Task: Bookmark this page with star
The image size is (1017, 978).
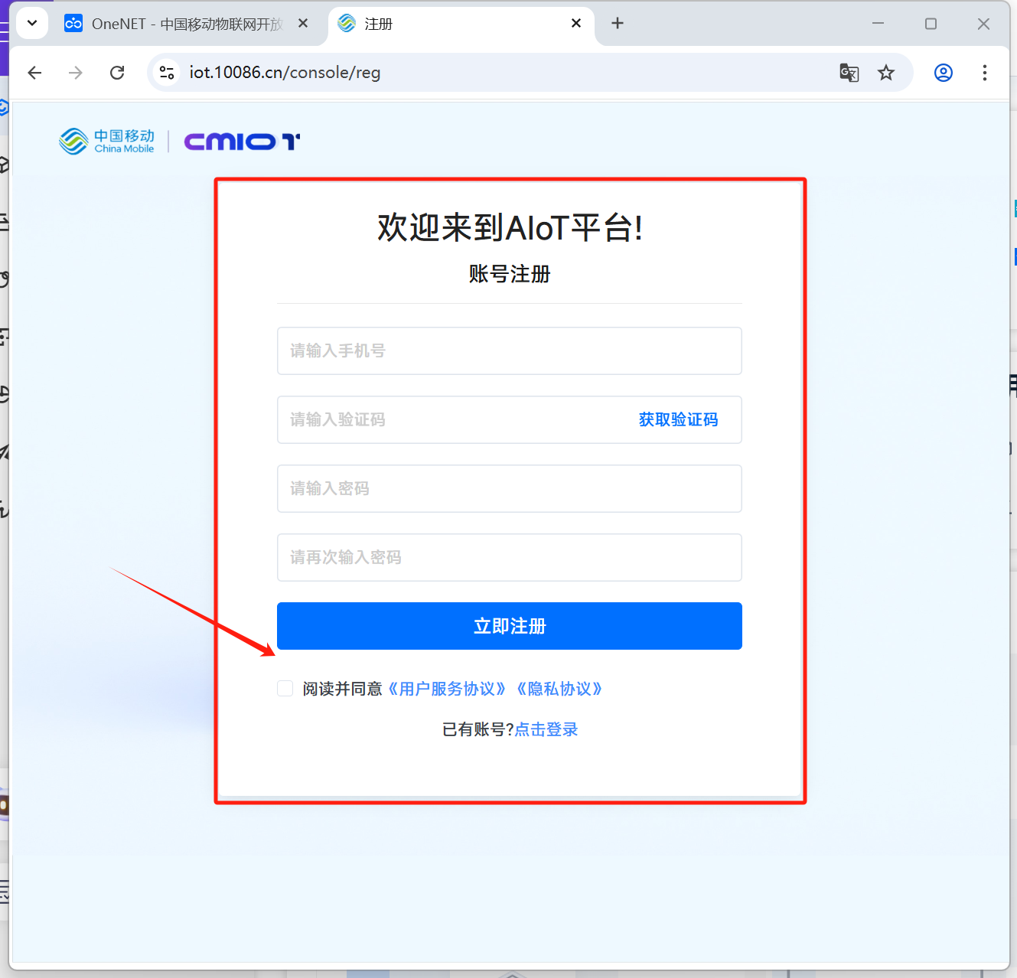Action: tap(886, 73)
